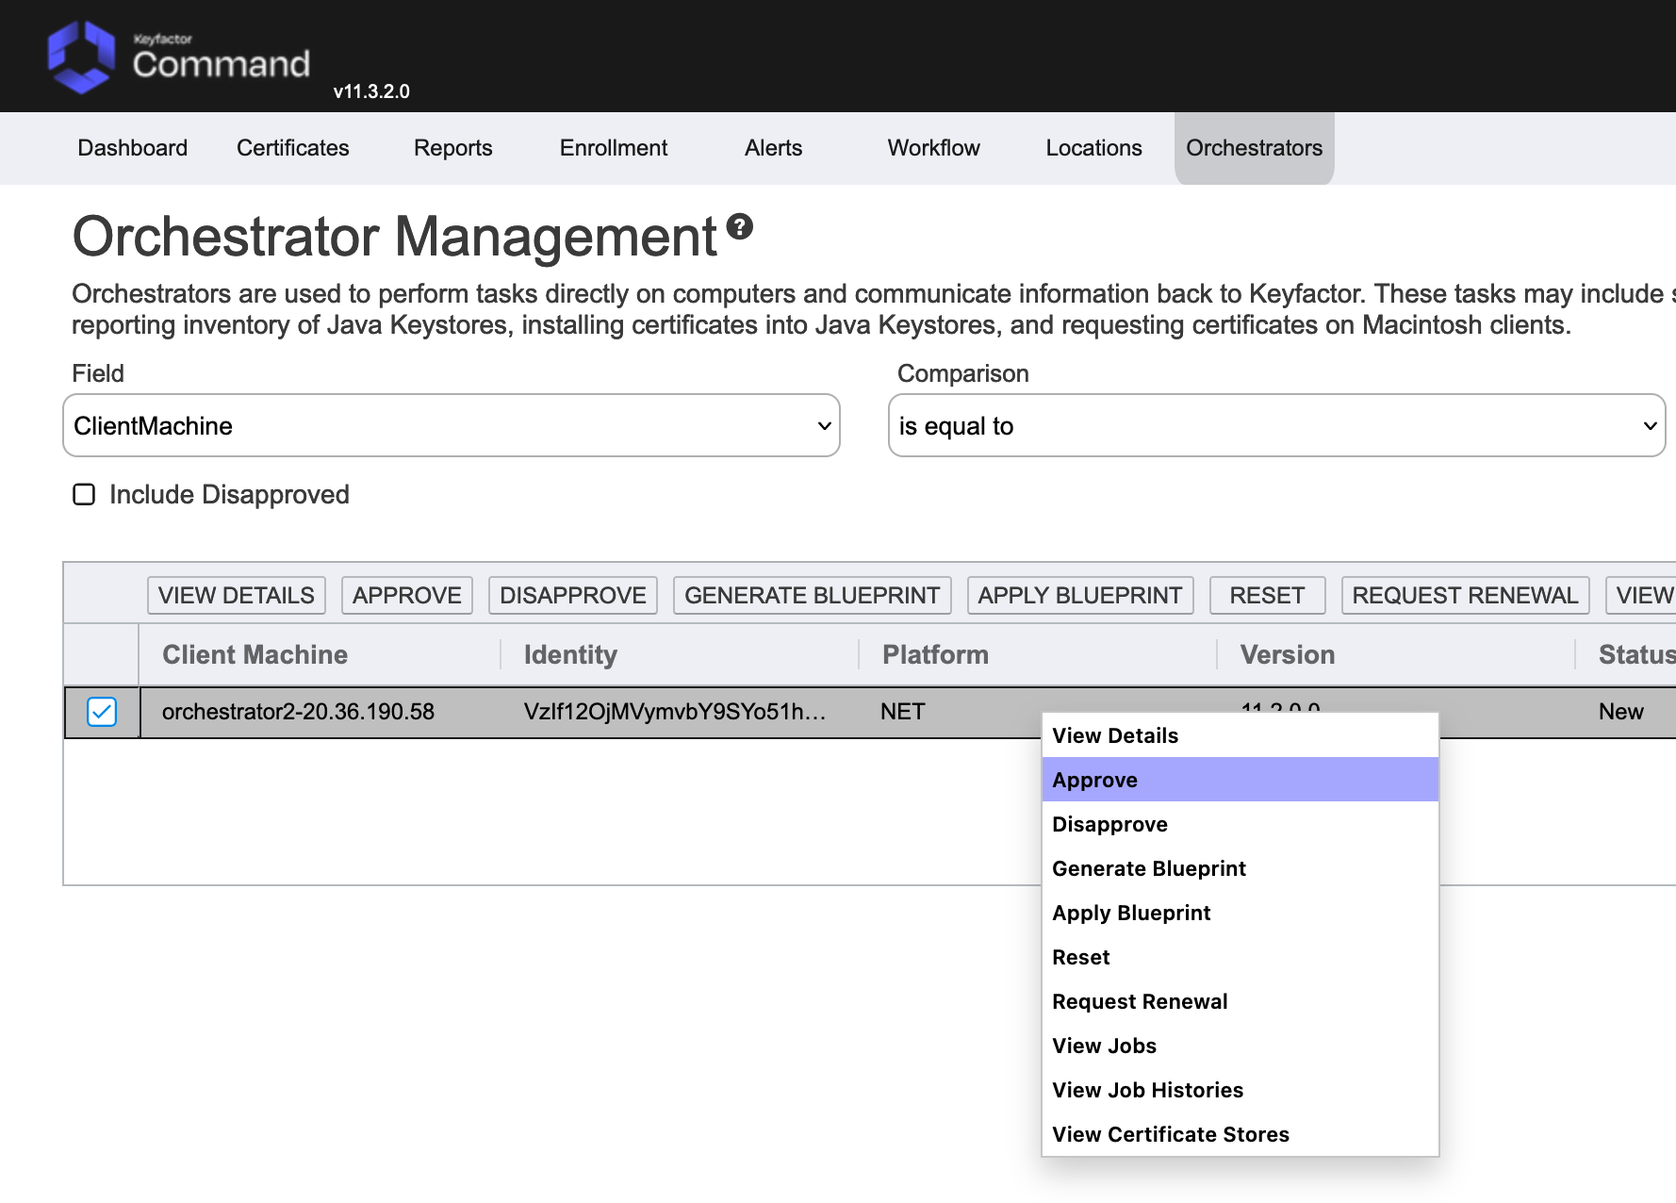Choose Disapprove from the context menu

(1109, 824)
